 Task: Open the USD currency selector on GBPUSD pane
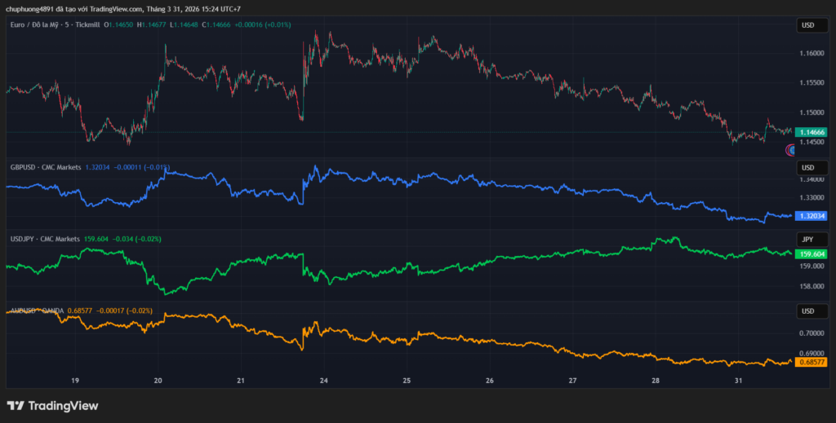click(x=807, y=167)
